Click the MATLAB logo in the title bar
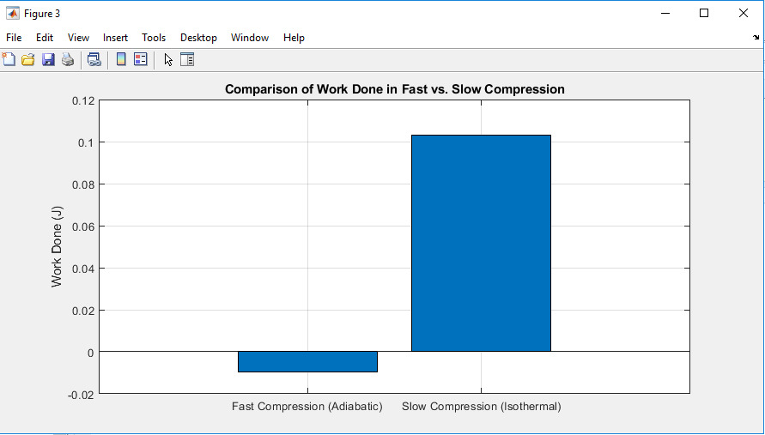Image resolution: width=765 pixels, height=435 pixels. pos(12,13)
